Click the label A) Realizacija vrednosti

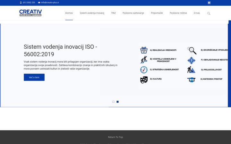(163, 50)
